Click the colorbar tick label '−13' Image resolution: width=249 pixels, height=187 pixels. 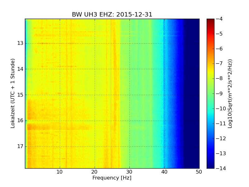[221, 153]
